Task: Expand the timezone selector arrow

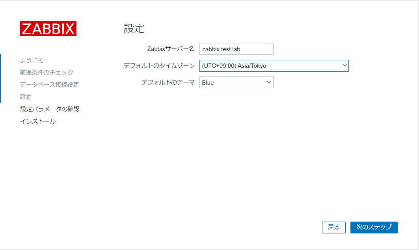Action: (345, 65)
